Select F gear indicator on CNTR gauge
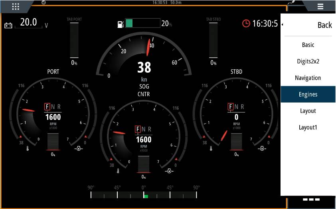Viewport: 336px width, 209px height. (138, 129)
